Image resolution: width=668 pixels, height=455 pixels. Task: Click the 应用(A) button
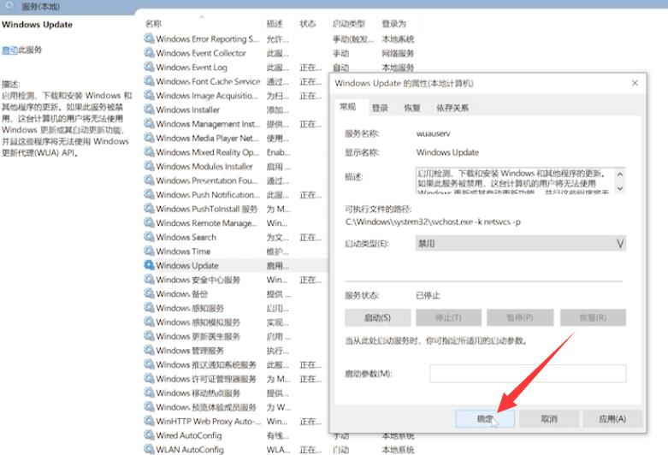pos(612,419)
